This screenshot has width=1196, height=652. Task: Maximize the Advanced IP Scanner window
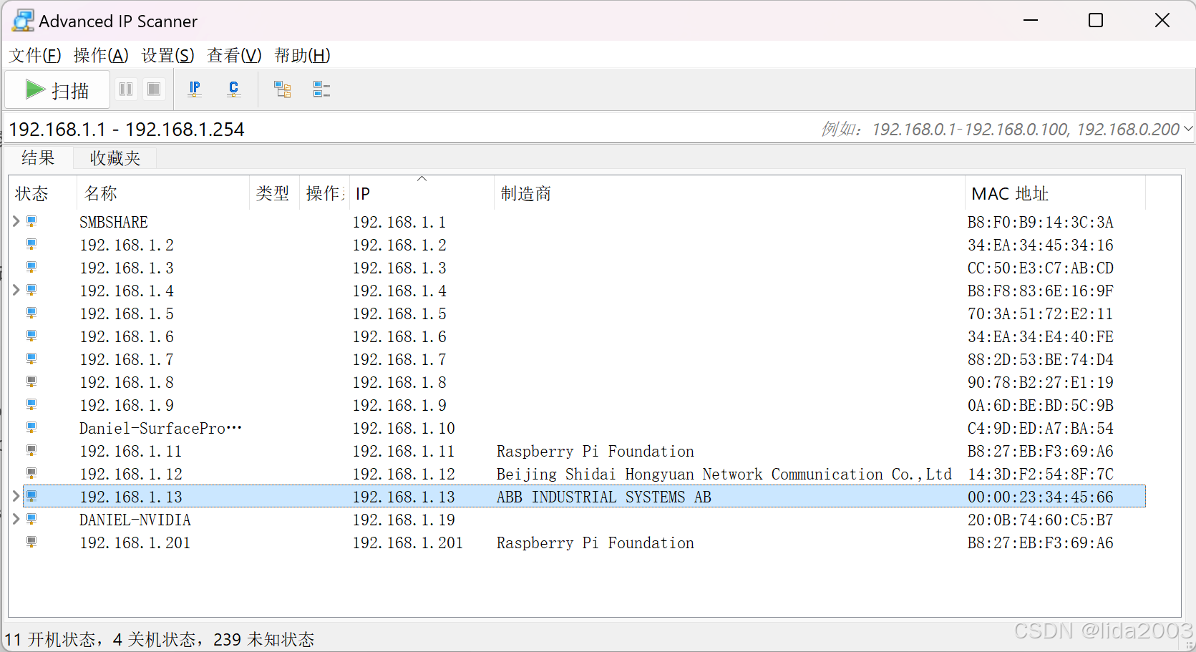[x=1096, y=20]
